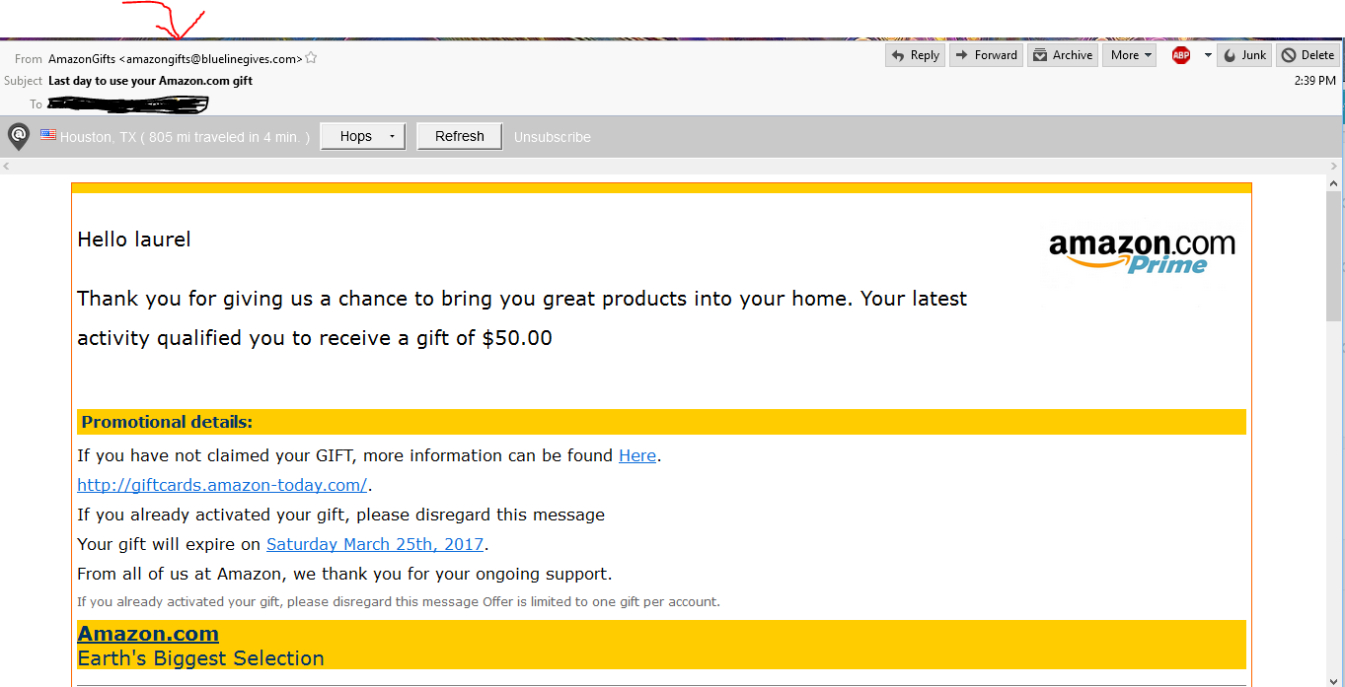Click the mail location tracker icon
Image resolution: width=1345 pixels, height=687 pixels.
click(x=18, y=136)
